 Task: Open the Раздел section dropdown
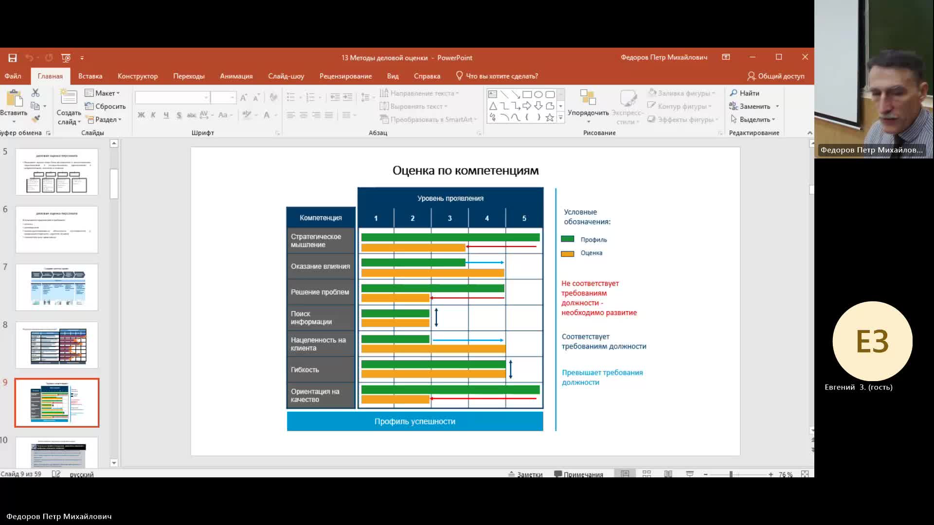104,120
